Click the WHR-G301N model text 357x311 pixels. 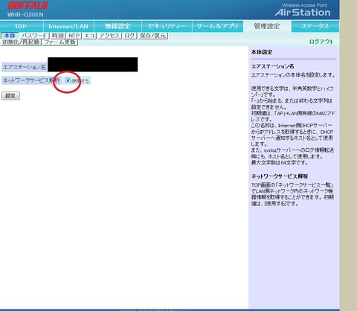25,15
